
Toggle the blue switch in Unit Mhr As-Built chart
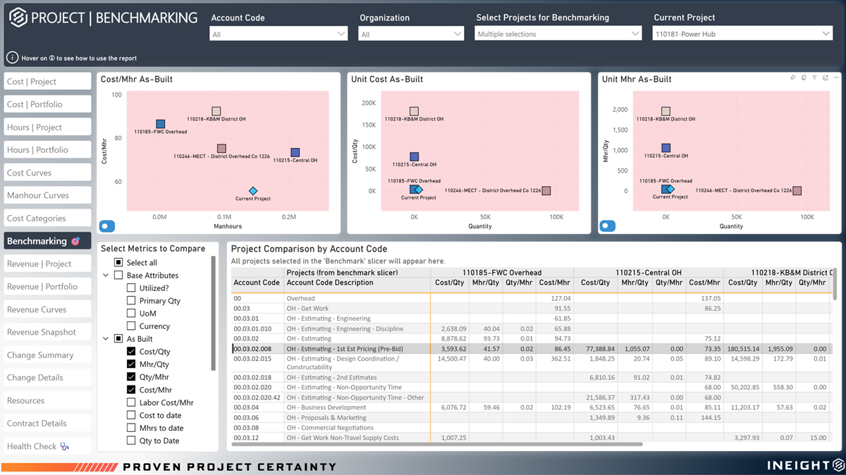click(608, 226)
